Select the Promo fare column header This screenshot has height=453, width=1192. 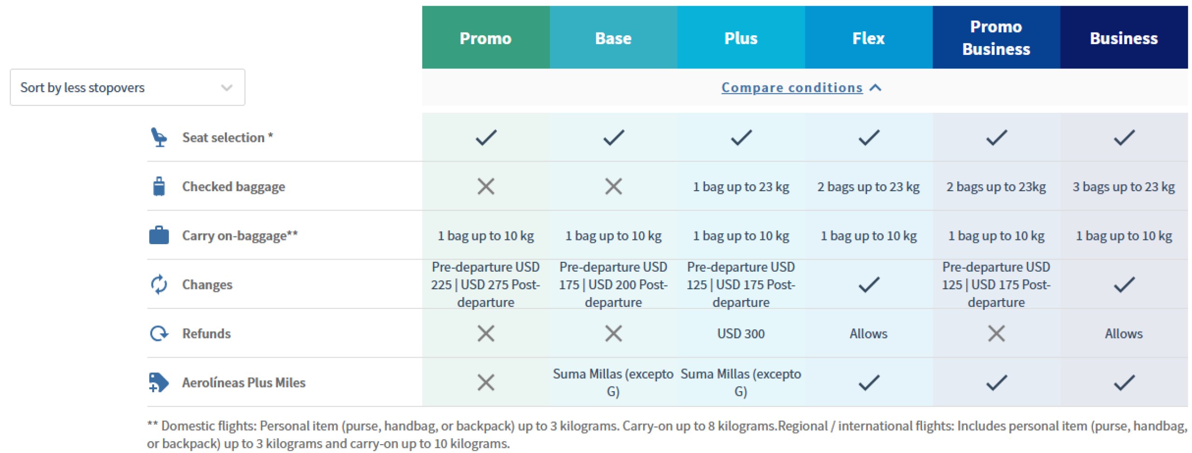[486, 38]
